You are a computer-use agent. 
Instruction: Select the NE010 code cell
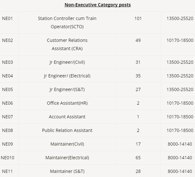point(8,158)
